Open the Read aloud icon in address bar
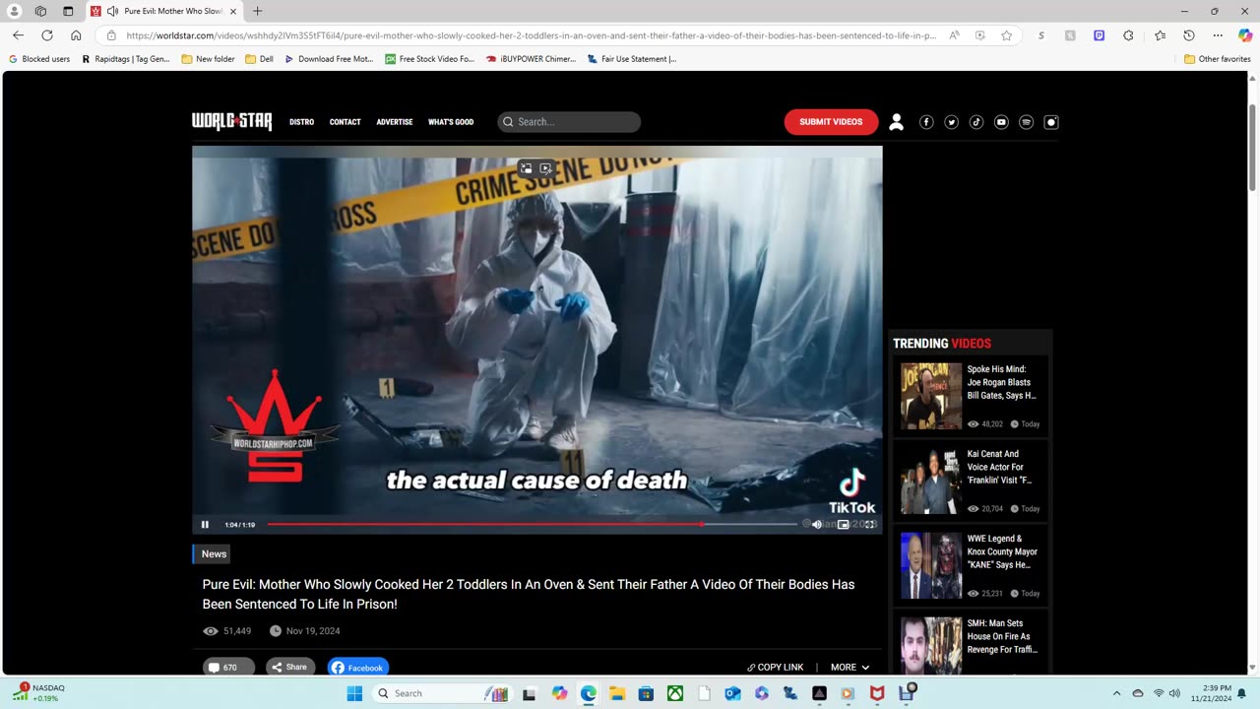Screen dimensions: 1260x709 [x=955, y=35]
